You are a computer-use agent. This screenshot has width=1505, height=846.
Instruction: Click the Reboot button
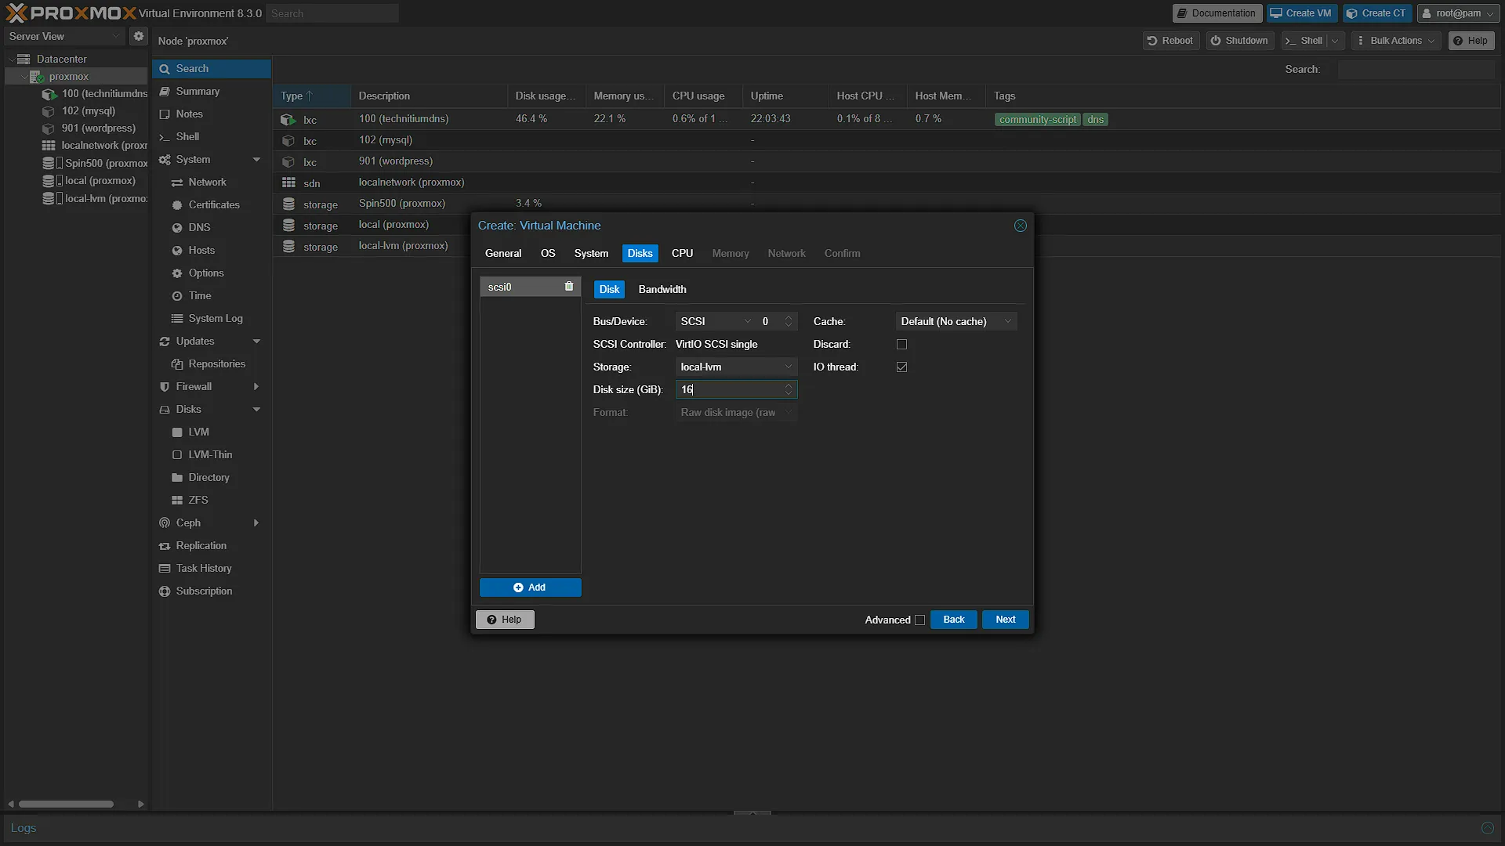(1170, 41)
